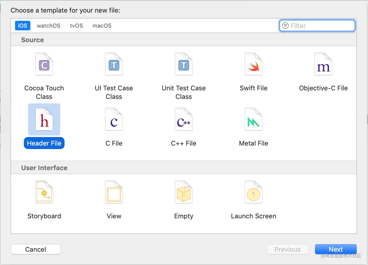The height and width of the screenshot is (265, 368).
Task: Choose the View interface template icon
Action: (x=114, y=192)
